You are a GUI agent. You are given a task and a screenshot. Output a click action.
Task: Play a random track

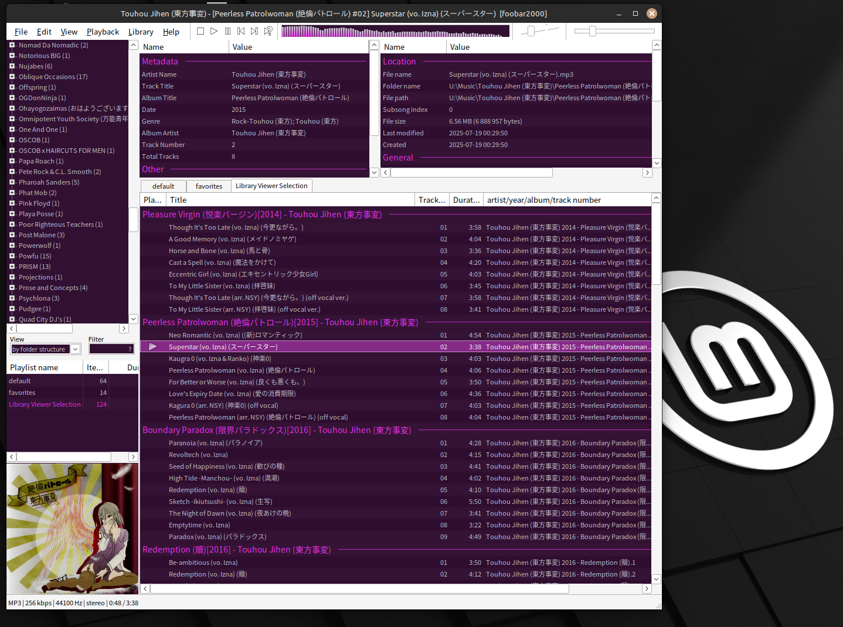click(268, 31)
